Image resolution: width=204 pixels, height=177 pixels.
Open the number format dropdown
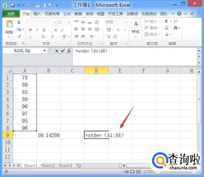pyautogui.click(x=126, y=22)
